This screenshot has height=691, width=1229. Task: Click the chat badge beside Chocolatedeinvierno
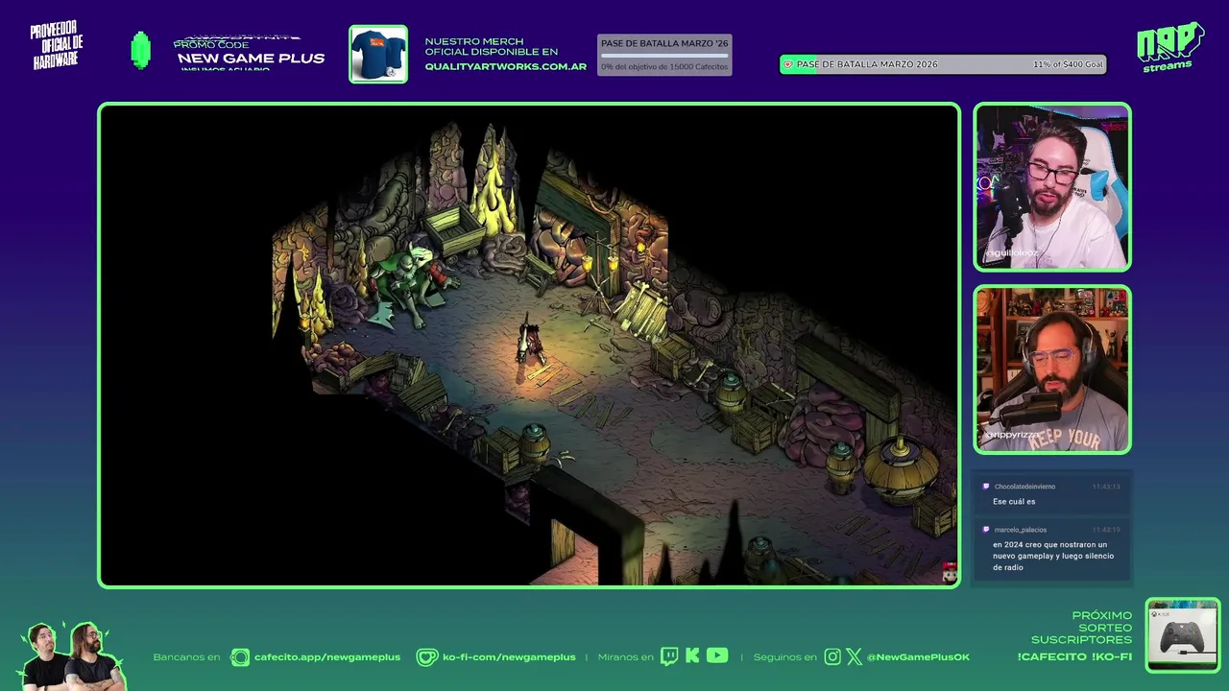(985, 487)
